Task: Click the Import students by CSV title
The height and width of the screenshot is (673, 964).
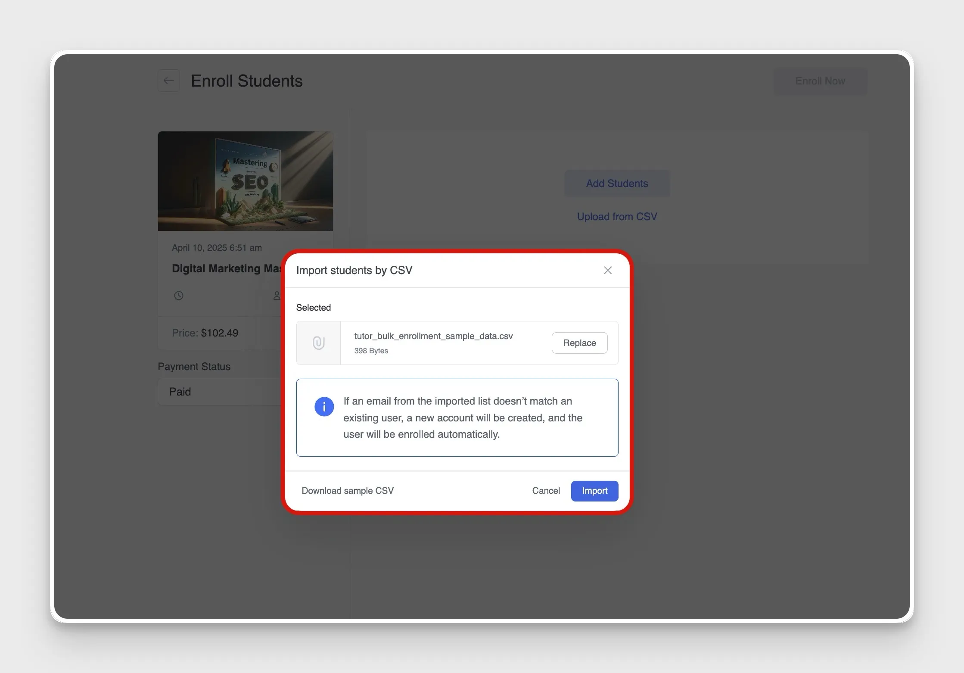Action: (x=354, y=270)
